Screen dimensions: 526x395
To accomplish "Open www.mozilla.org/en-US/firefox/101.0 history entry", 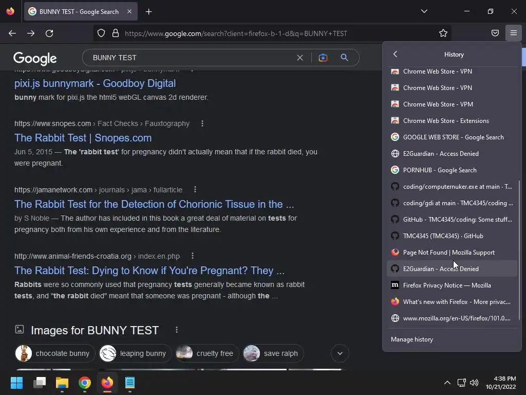I will [x=452, y=318].
